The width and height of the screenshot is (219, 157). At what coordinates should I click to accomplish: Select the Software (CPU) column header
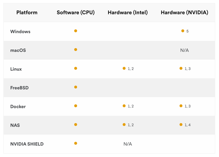click(76, 13)
